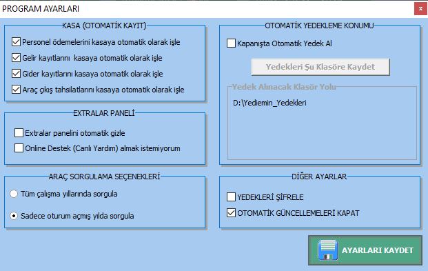This screenshot has width=428, height=271.
Task: Close the PROGRAM AYARLARI window
Action: tap(420, 9)
